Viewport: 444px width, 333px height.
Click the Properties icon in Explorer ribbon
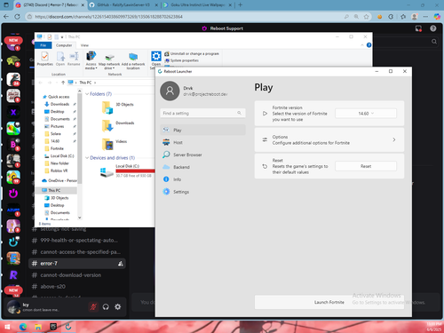click(x=45, y=59)
